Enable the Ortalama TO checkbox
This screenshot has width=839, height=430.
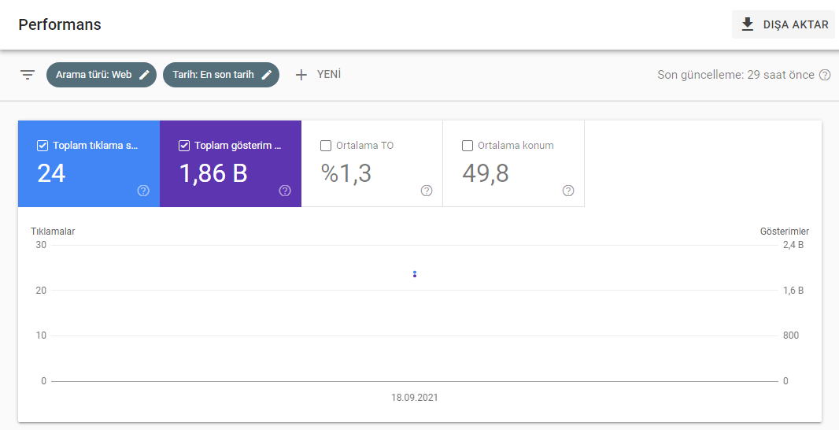click(x=325, y=146)
